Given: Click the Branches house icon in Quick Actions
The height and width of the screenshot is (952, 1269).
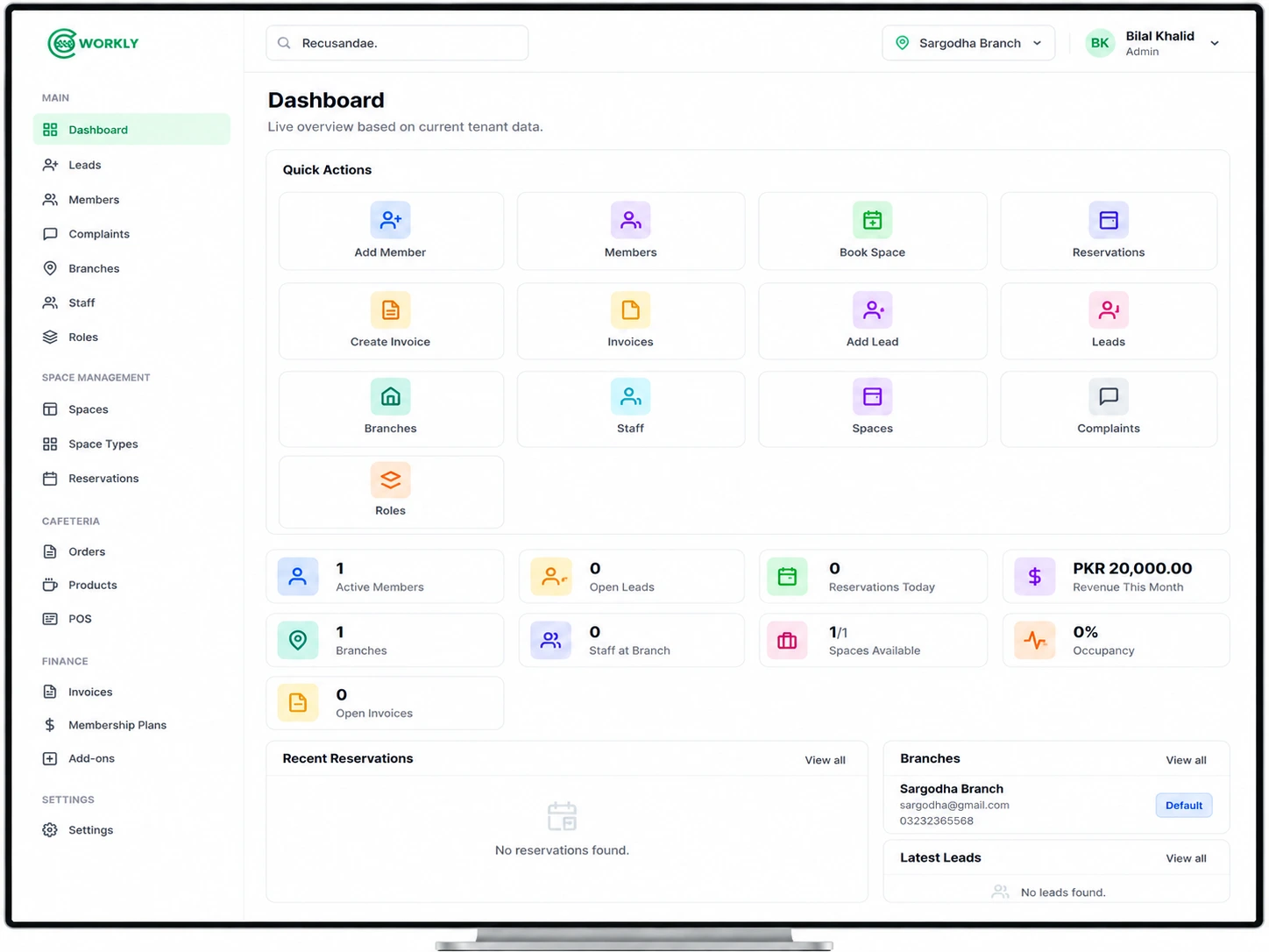Looking at the screenshot, I should tap(390, 396).
